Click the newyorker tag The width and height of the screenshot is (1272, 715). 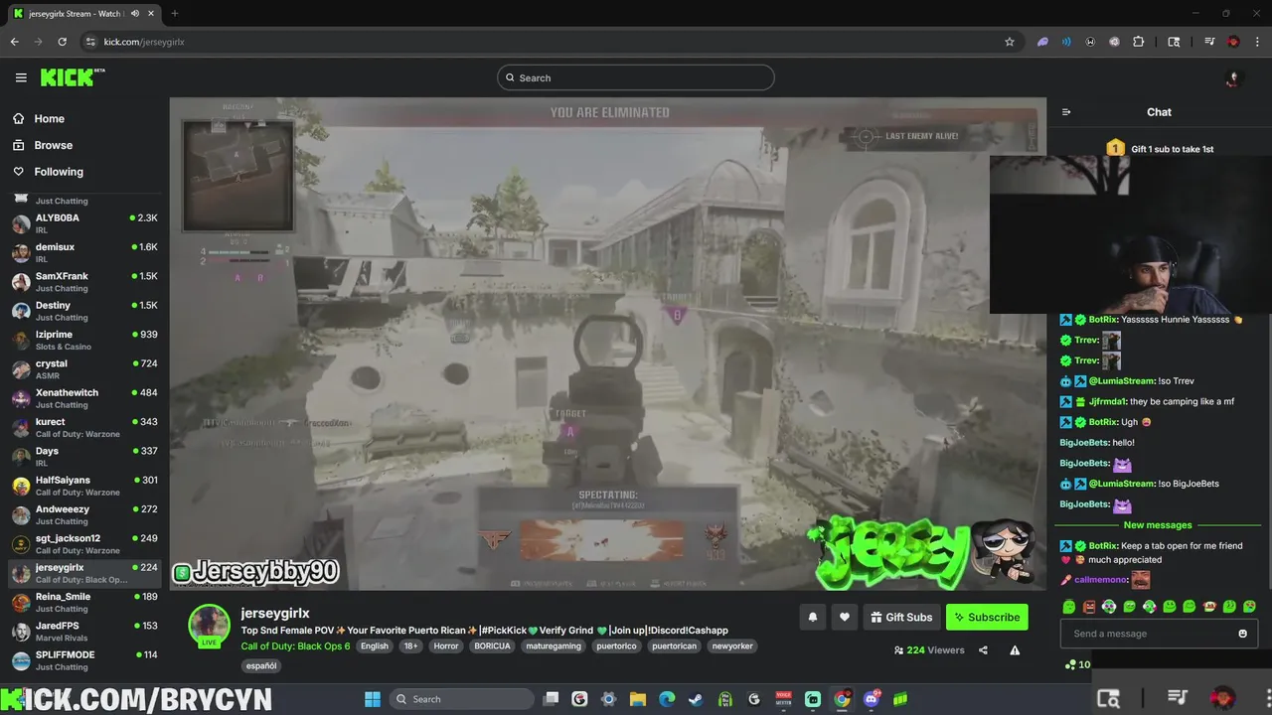coord(732,645)
